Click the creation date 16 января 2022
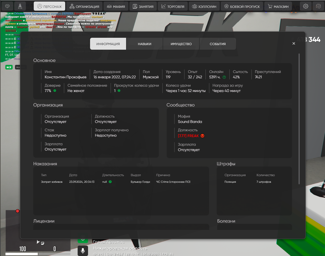 (115, 77)
